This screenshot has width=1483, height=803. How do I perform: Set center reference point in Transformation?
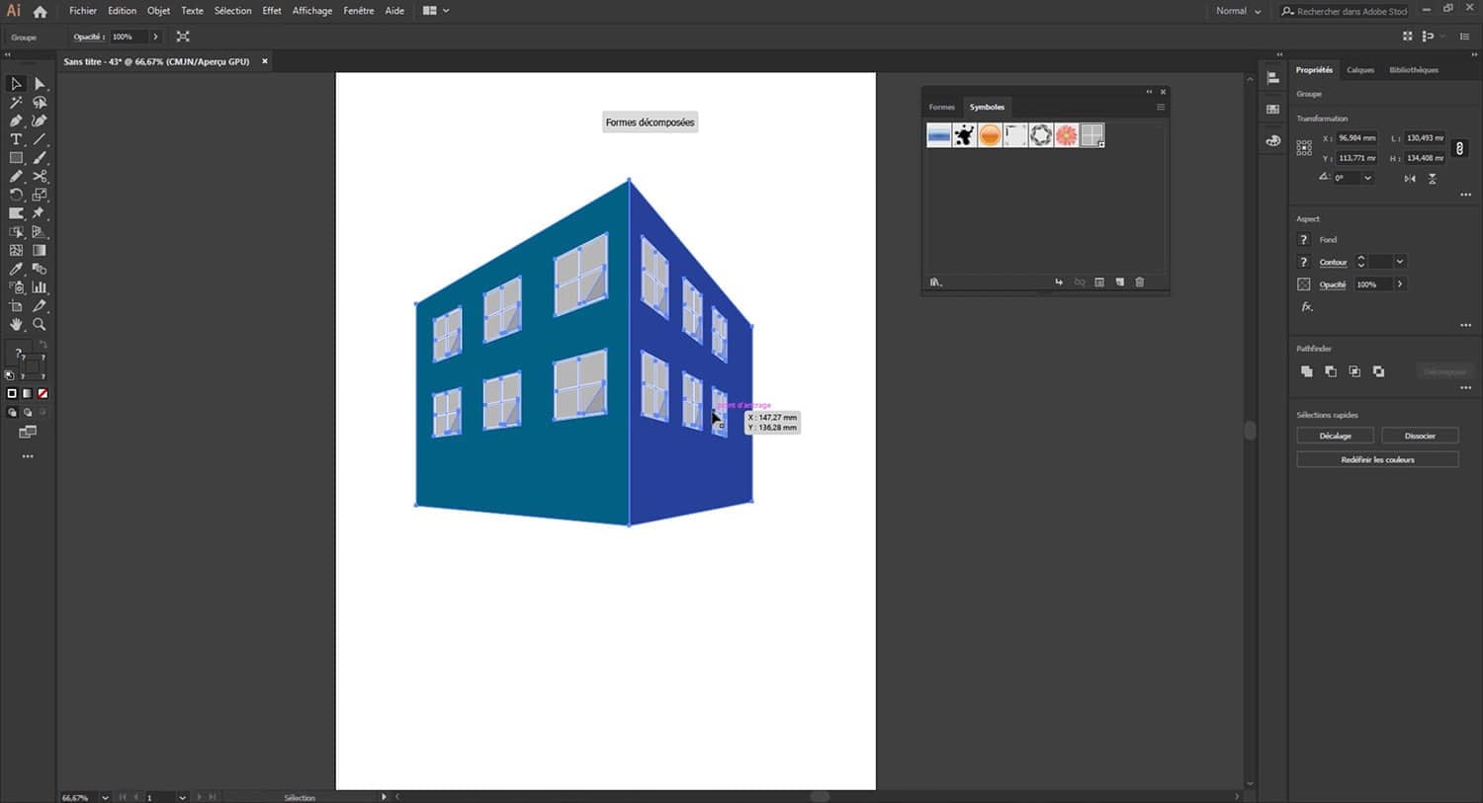1305,146
